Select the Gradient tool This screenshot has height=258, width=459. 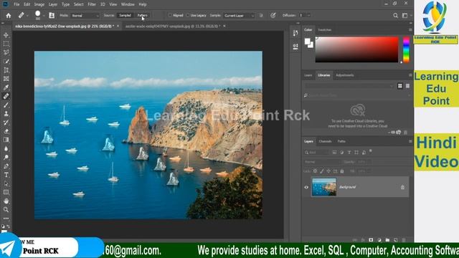click(x=6, y=140)
